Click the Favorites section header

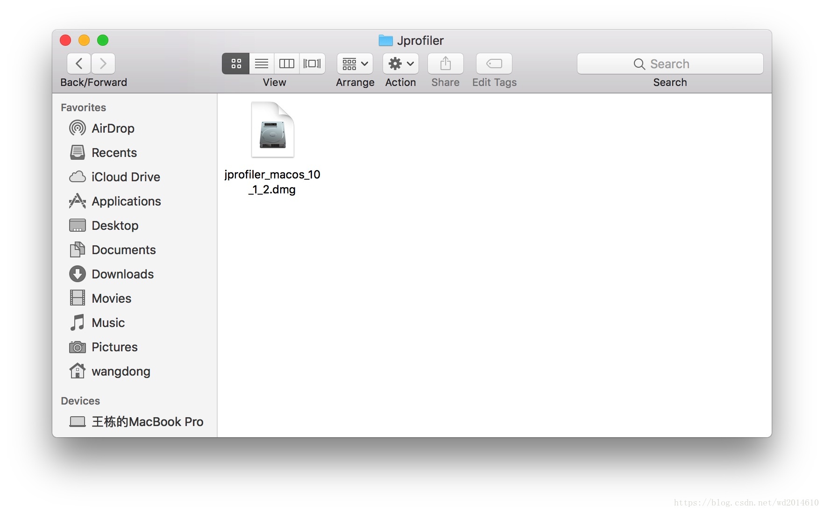84,107
